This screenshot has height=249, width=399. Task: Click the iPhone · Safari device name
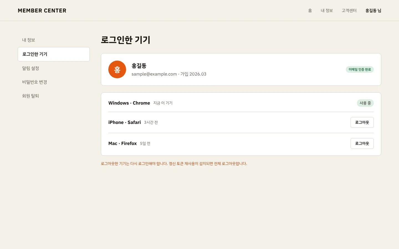point(124,122)
